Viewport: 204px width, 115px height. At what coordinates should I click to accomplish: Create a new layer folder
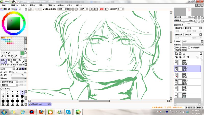(x=184, y=53)
